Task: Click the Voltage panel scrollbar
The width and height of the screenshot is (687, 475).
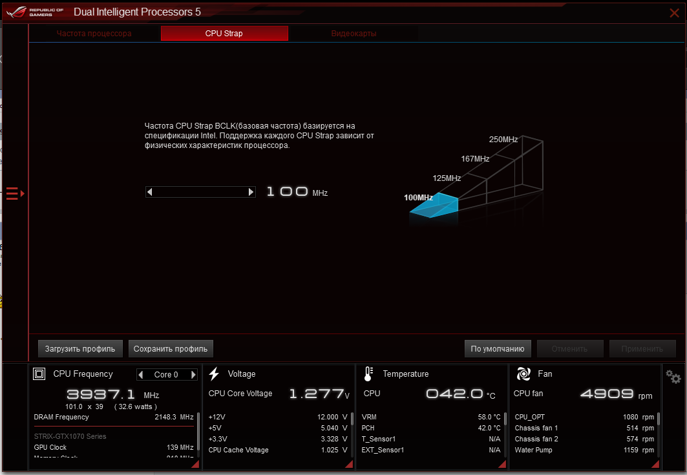Action: click(352, 419)
